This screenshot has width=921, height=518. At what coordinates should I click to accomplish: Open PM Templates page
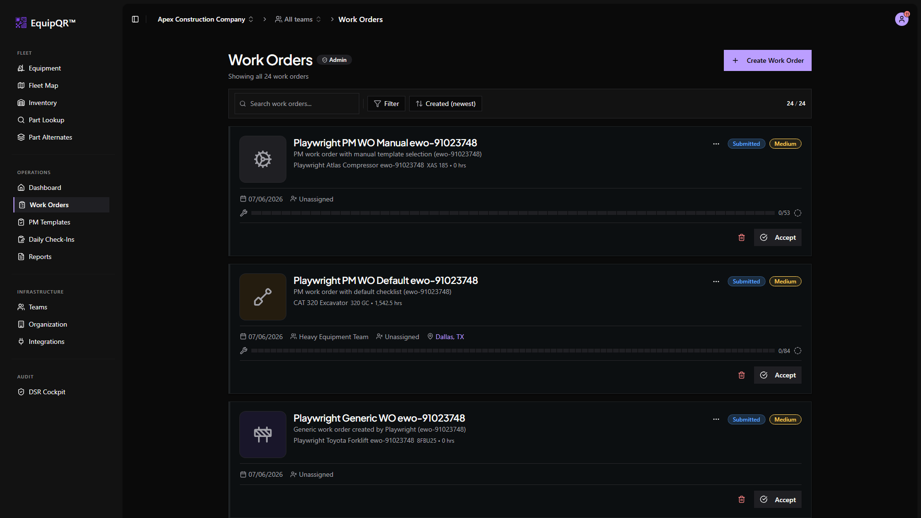(61, 222)
